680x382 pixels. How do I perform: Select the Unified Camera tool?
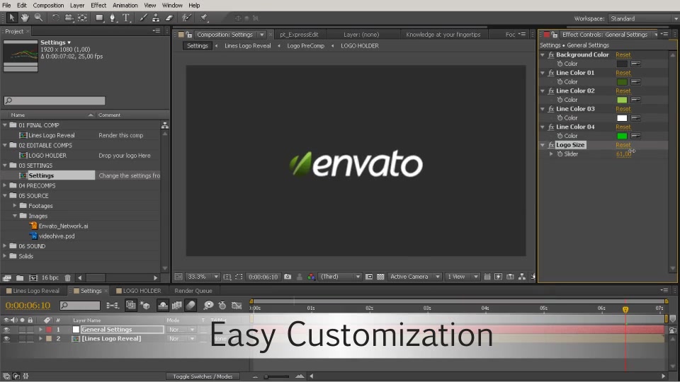point(69,18)
